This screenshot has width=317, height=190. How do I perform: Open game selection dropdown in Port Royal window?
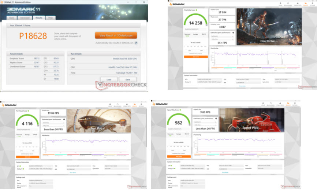pyautogui.click(x=53, y=123)
